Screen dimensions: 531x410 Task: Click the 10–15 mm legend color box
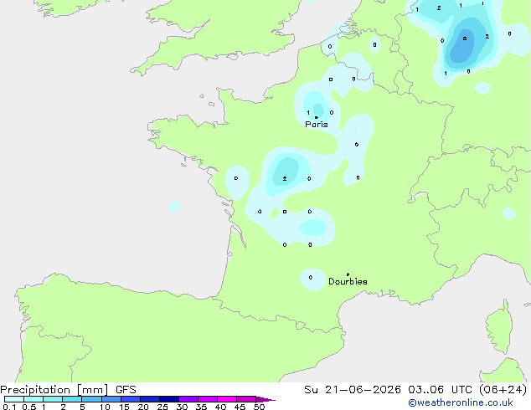(111, 399)
